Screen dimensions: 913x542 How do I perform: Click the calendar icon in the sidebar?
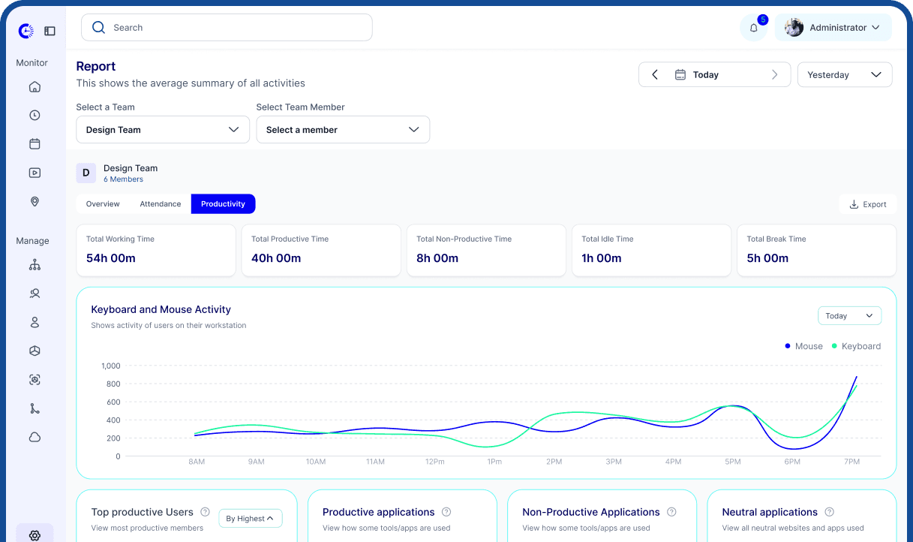[35, 144]
